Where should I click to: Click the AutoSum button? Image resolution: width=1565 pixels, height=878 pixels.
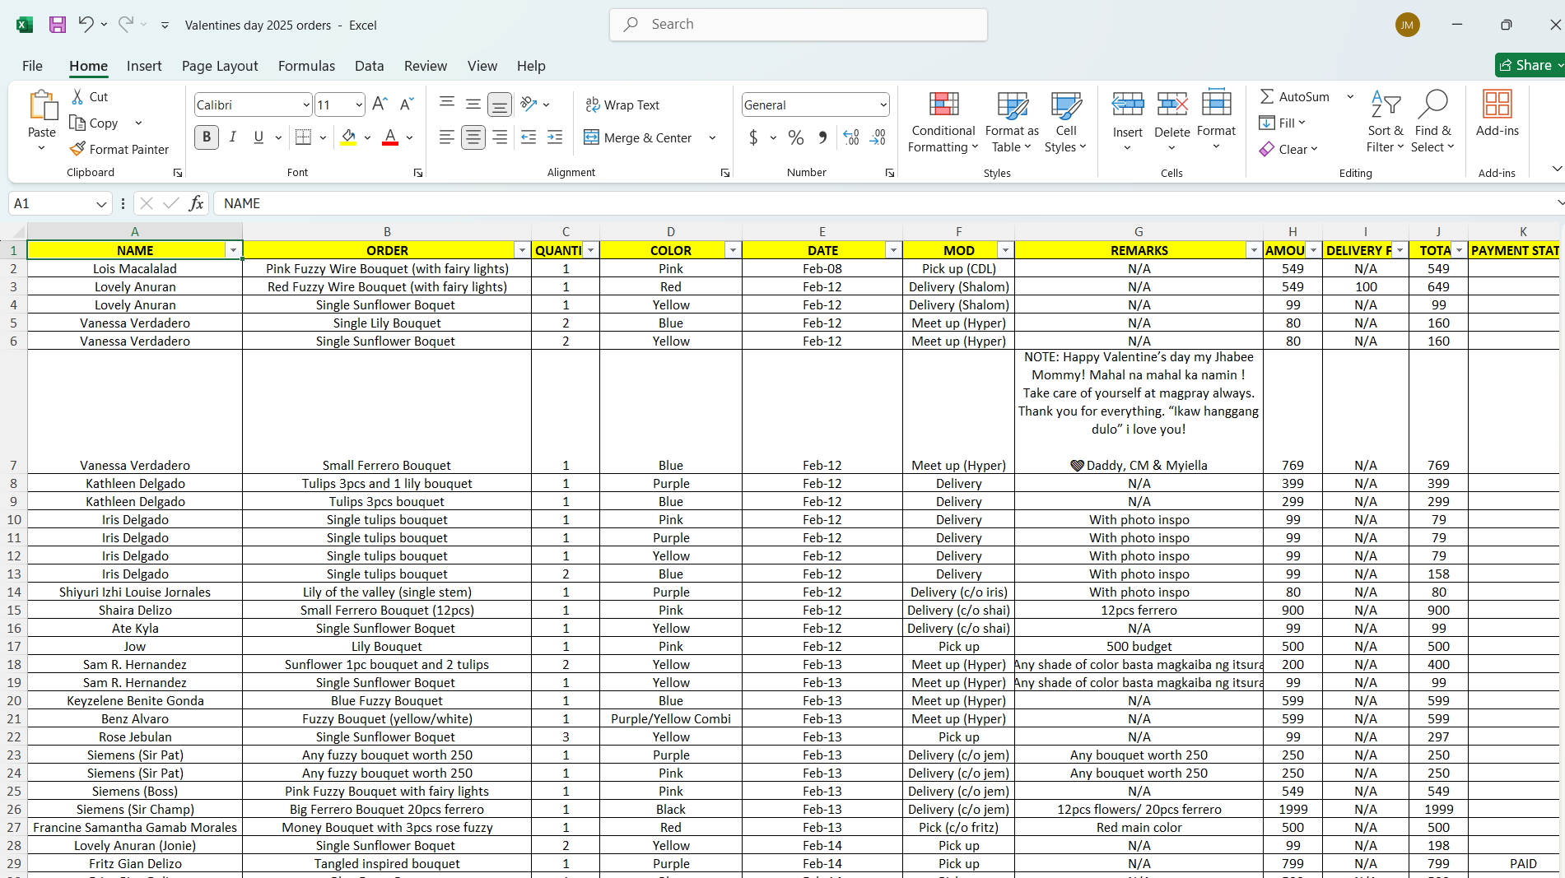1295,96
